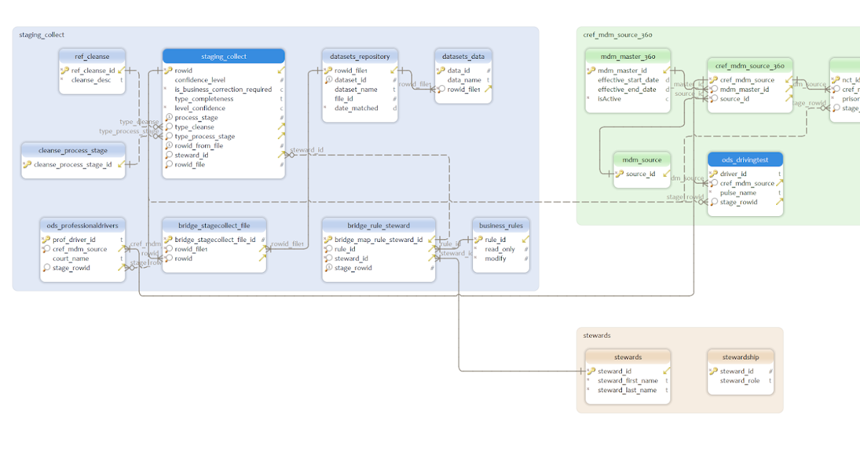The height and width of the screenshot is (451, 860).
Task: Click the dm_source relationship label
Action: [687, 178]
